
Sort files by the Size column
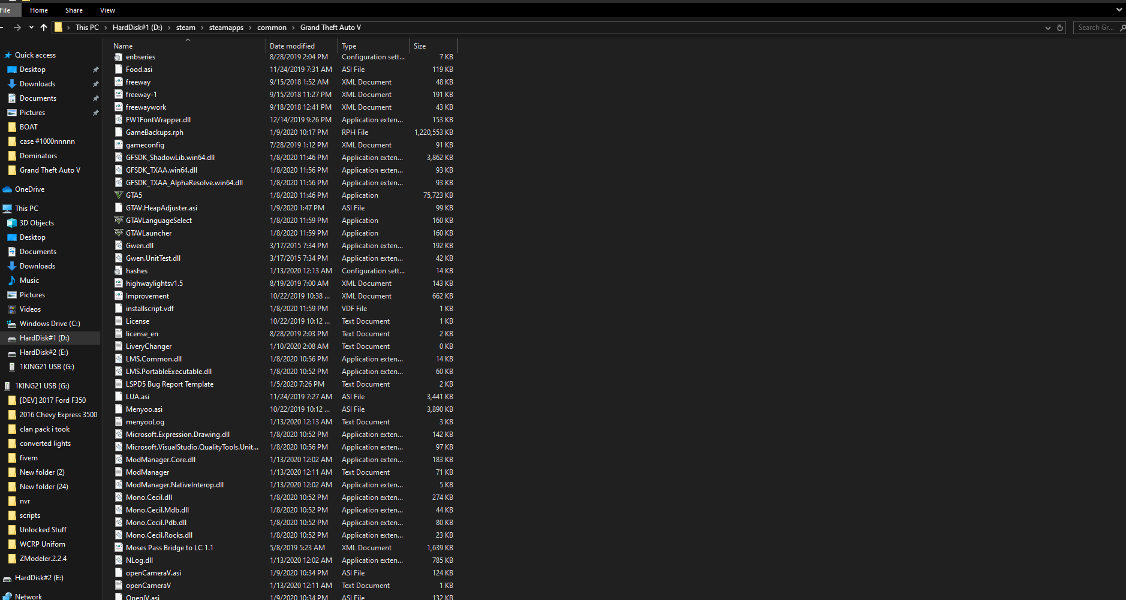tap(433, 46)
